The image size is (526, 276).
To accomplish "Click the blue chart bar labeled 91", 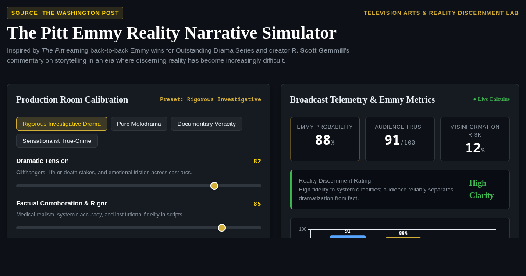I will point(348,237).
